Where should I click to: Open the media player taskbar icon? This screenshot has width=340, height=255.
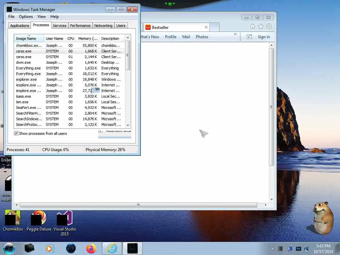(49, 248)
